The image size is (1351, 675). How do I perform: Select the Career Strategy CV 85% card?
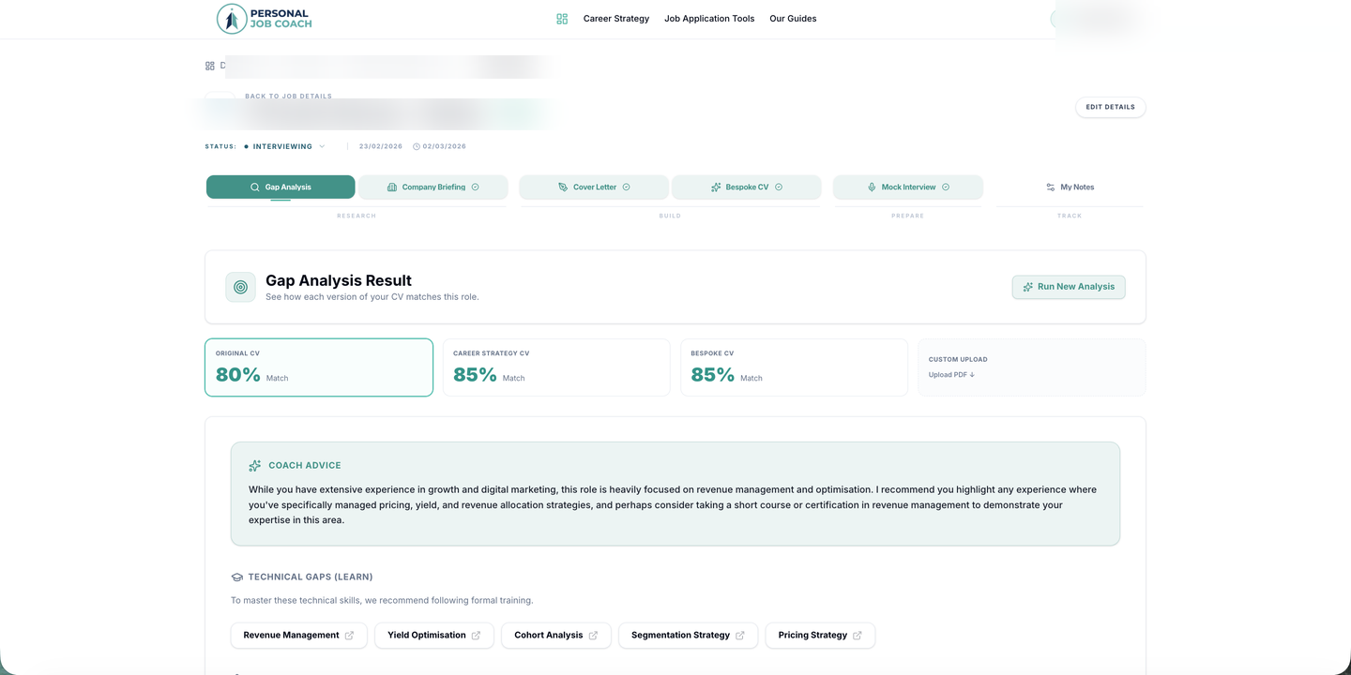[x=556, y=367]
